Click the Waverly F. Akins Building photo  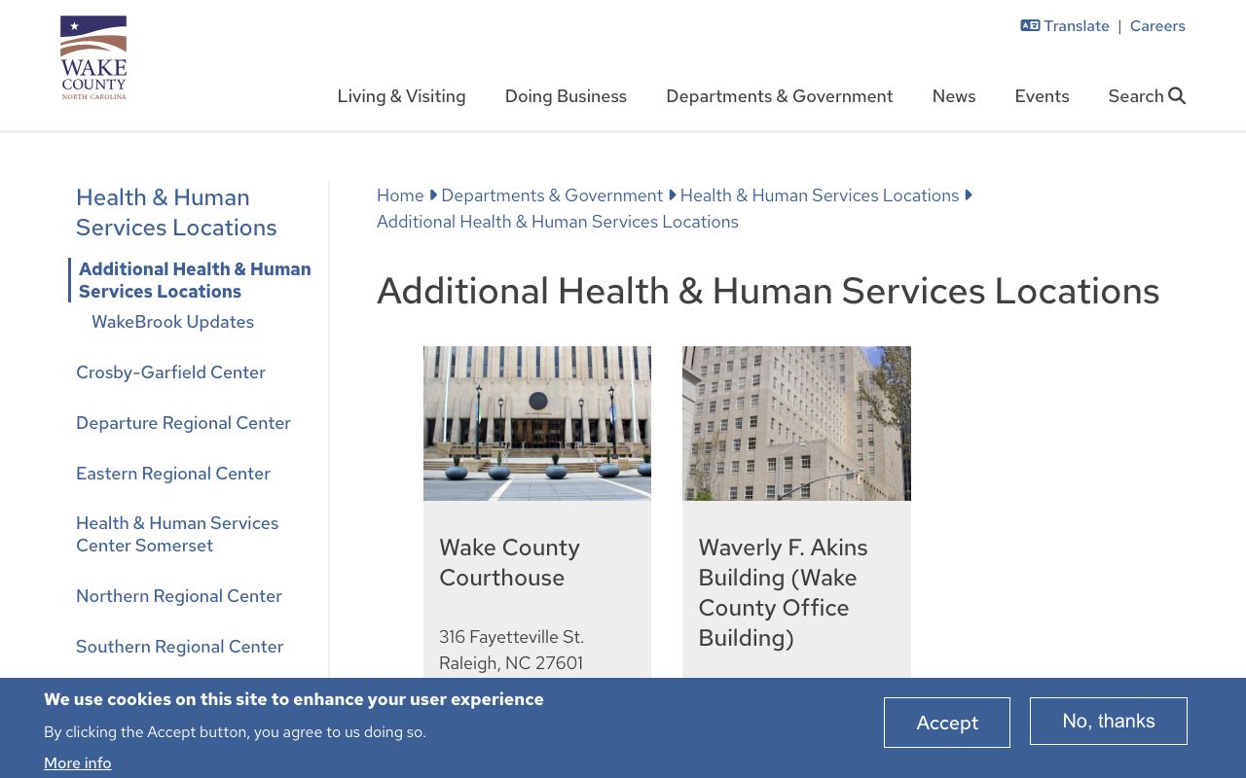click(796, 423)
